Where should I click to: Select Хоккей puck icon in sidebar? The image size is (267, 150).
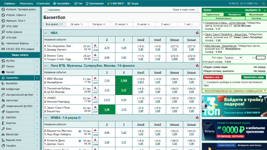3,72
